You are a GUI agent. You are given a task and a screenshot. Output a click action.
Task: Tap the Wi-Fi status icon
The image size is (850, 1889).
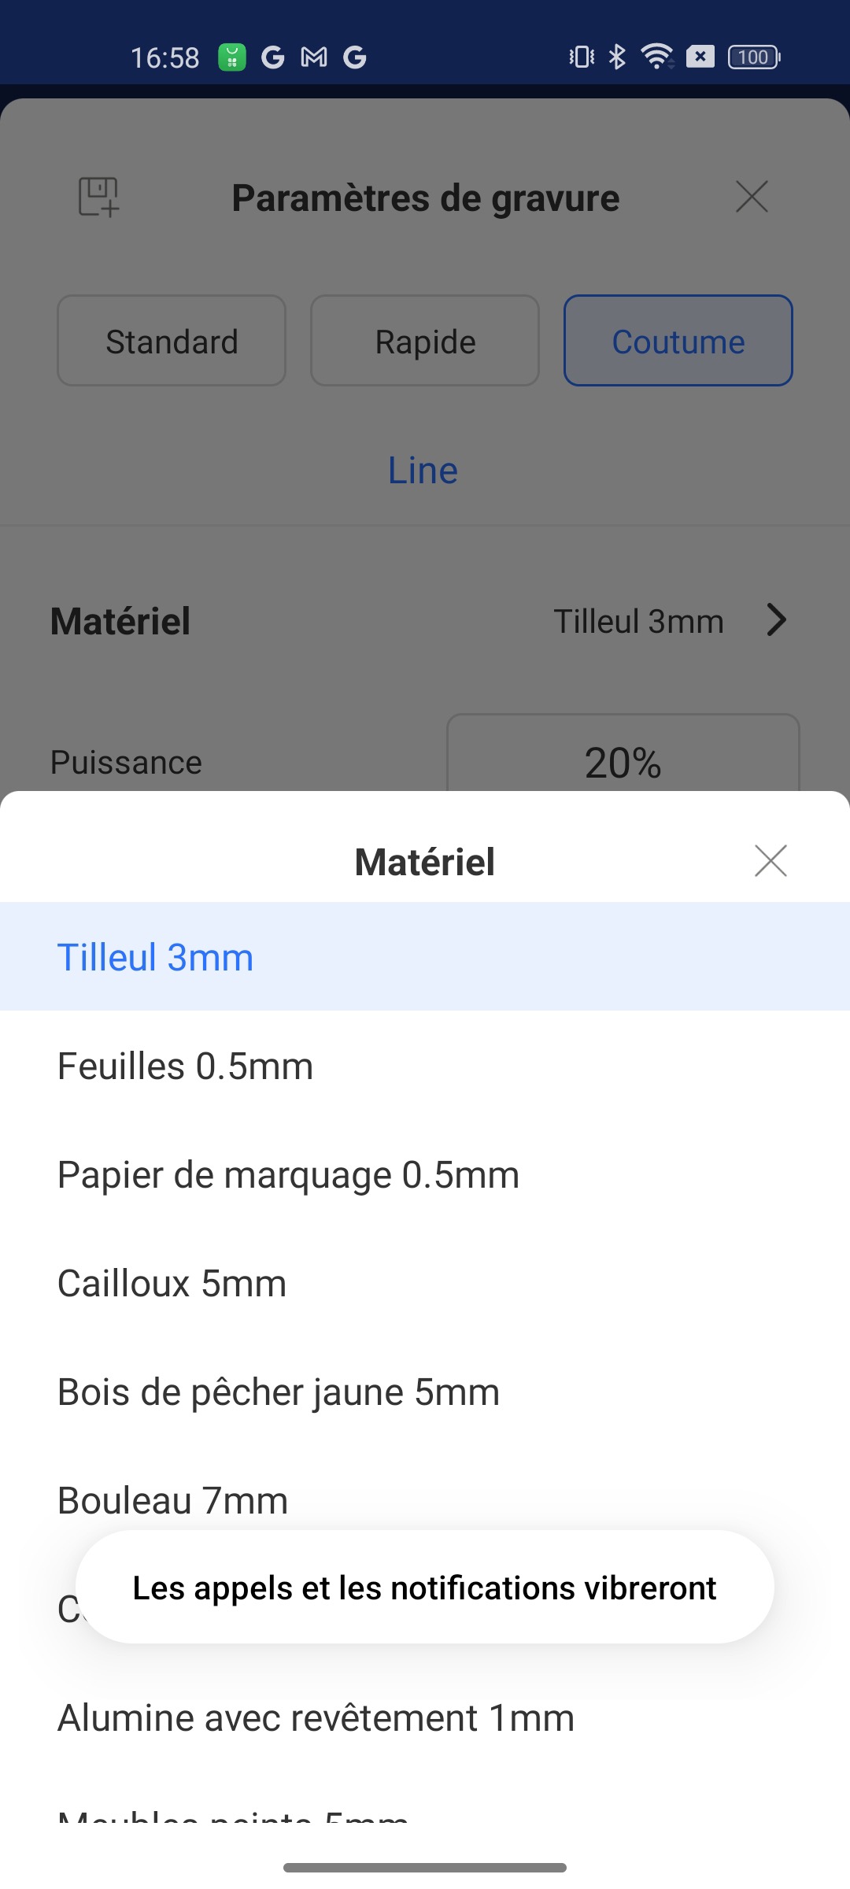[x=656, y=57]
